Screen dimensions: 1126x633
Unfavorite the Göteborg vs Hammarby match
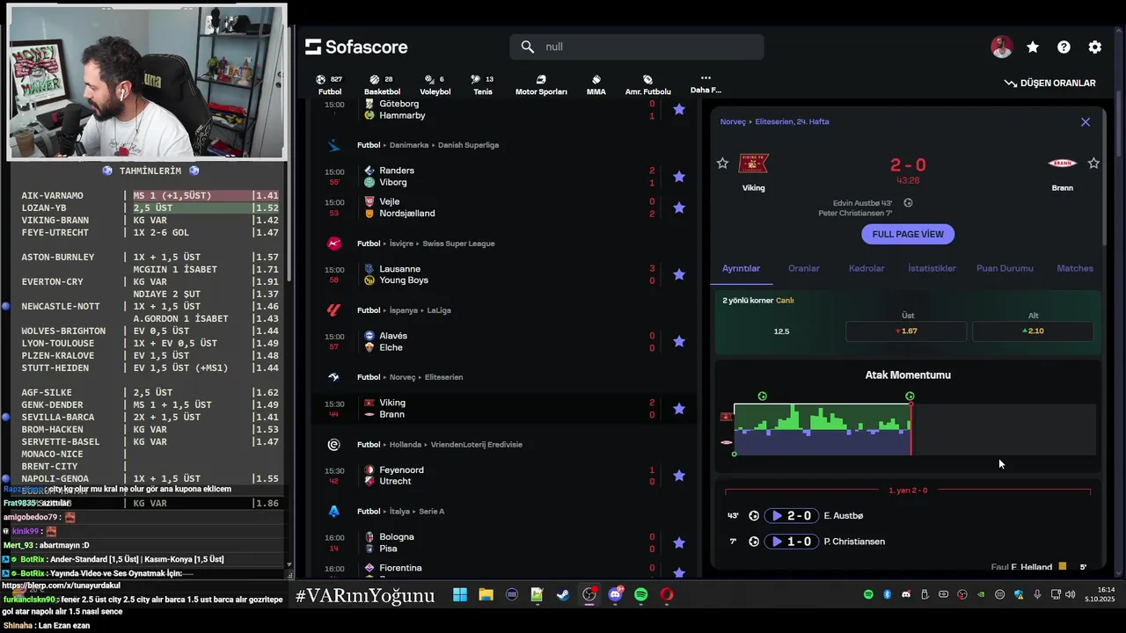(x=679, y=109)
